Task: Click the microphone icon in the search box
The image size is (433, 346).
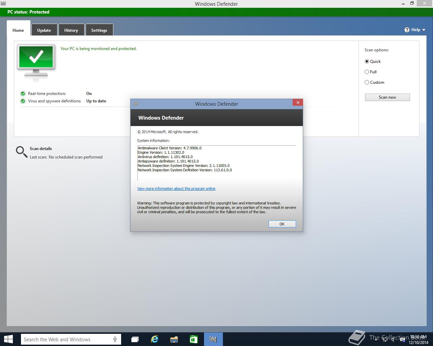Action: pyautogui.click(x=115, y=339)
